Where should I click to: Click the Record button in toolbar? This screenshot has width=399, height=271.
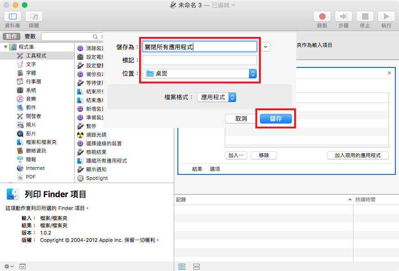pyautogui.click(x=322, y=16)
